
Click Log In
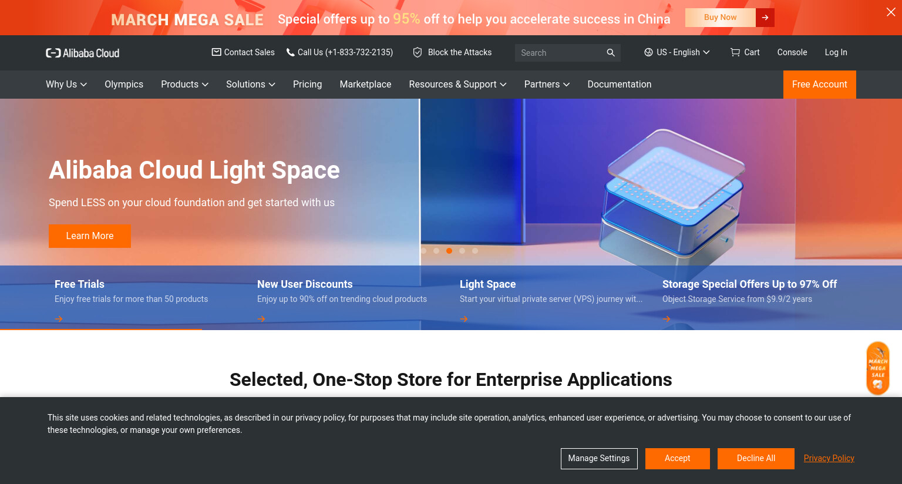pos(836,52)
